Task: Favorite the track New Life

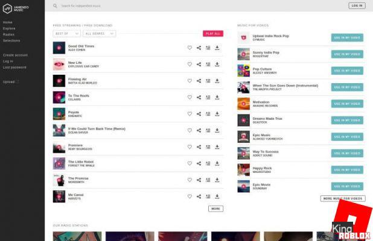Action: click(x=190, y=64)
